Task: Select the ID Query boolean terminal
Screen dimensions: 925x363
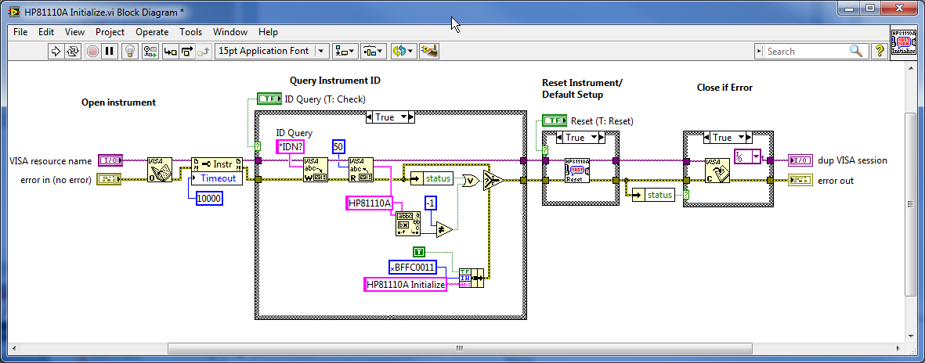Action: (x=269, y=99)
